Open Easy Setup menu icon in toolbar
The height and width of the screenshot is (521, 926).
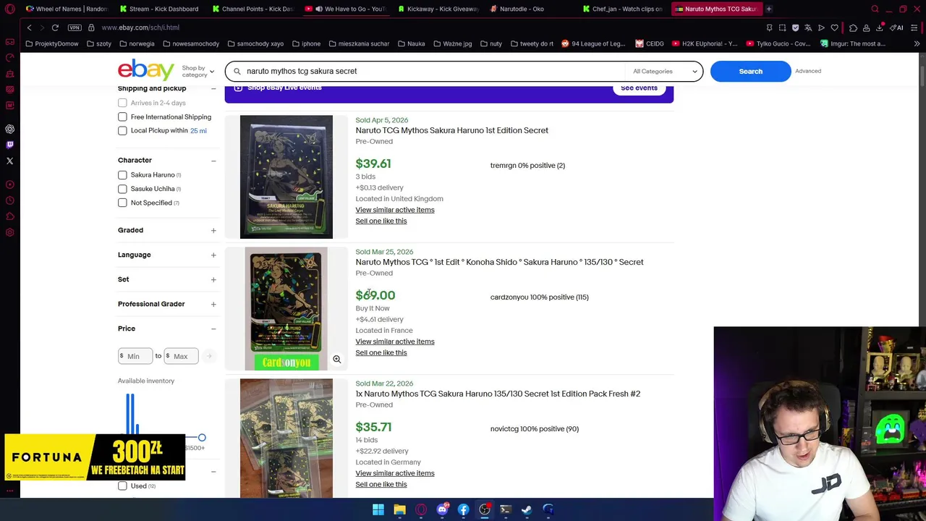914,27
